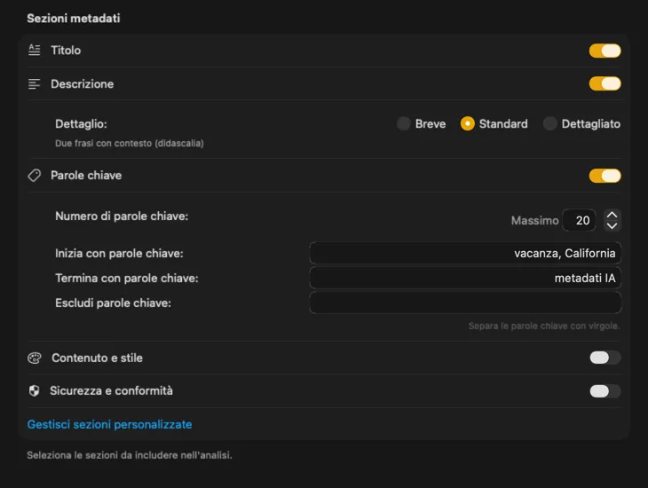Click the Numero di parole chiave label
Screen dimensions: 648x488
coord(122,216)
